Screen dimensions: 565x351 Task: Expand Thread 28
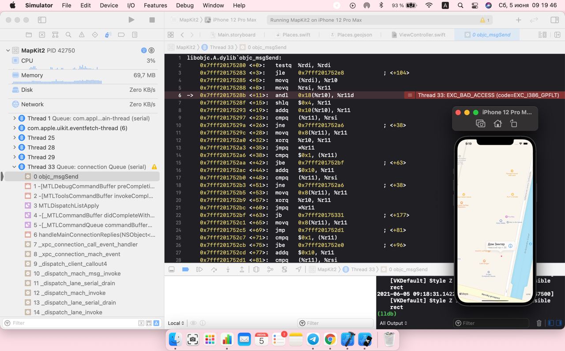15,147
